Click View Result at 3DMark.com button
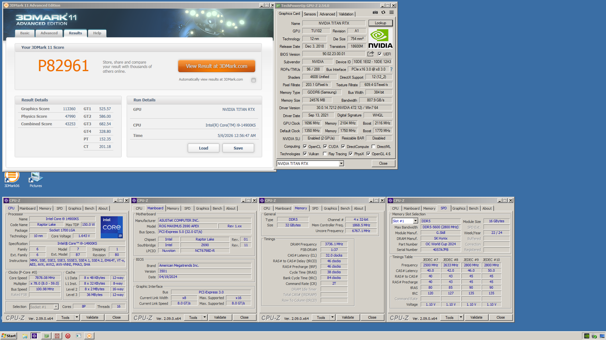 tap(217, 66)
